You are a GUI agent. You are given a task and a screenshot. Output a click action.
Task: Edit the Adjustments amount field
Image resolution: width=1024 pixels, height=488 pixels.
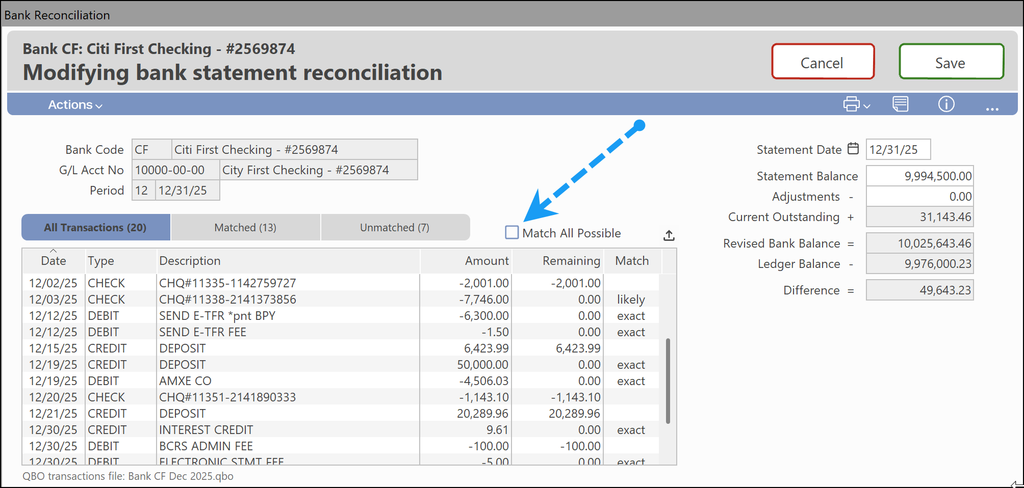coord(920,196)
